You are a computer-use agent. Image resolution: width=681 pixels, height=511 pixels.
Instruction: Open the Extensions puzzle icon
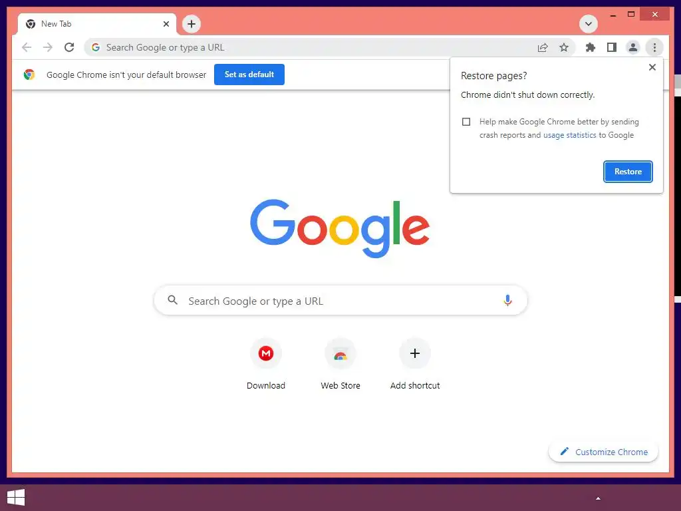(591, 47)
